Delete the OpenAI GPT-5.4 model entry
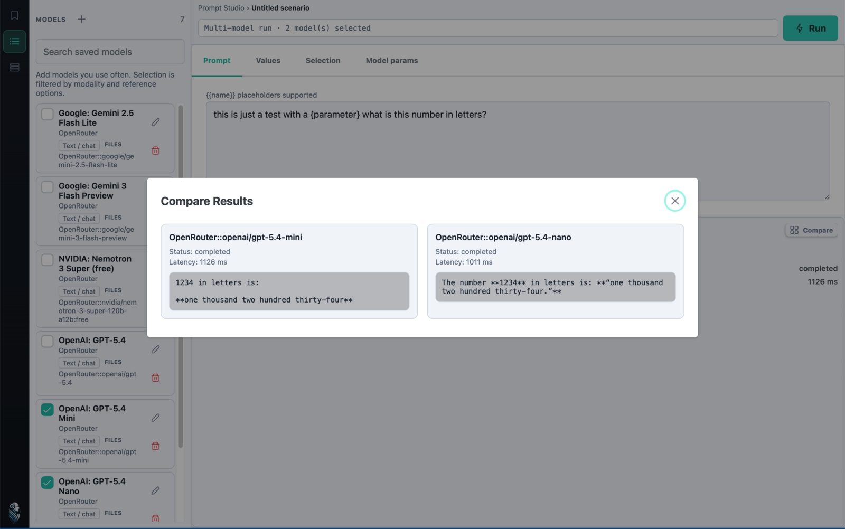Screen dimensions: 845x529 [155, 377]
